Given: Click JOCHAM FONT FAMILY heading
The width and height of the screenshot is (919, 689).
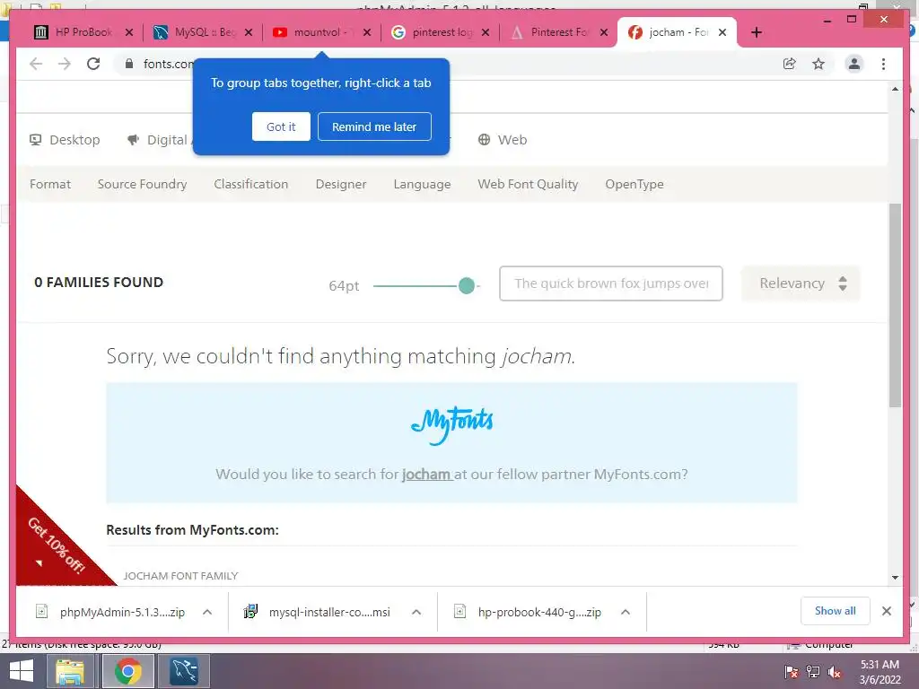Looking at the screenshot, I should (180, 576).
